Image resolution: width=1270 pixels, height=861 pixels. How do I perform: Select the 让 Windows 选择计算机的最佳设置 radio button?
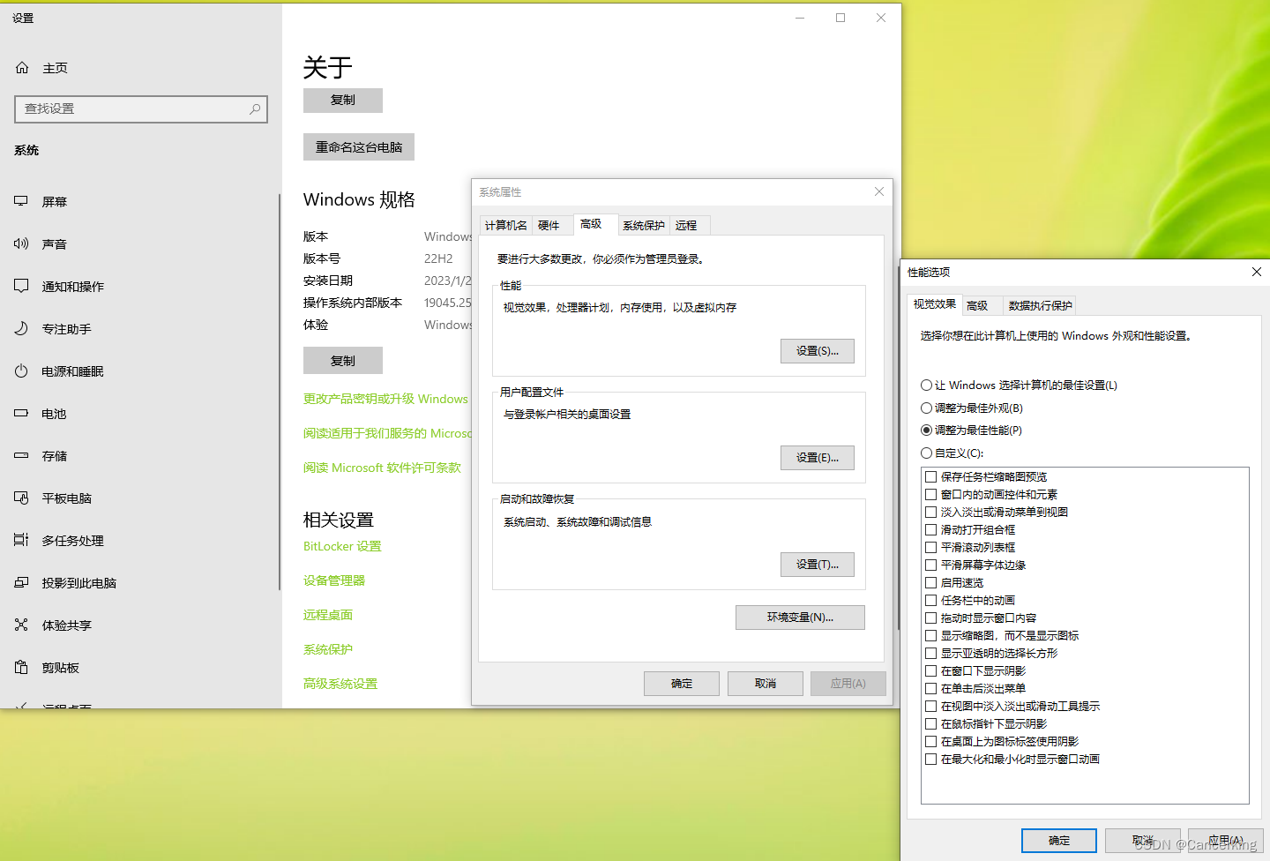[x=926, y=385]
